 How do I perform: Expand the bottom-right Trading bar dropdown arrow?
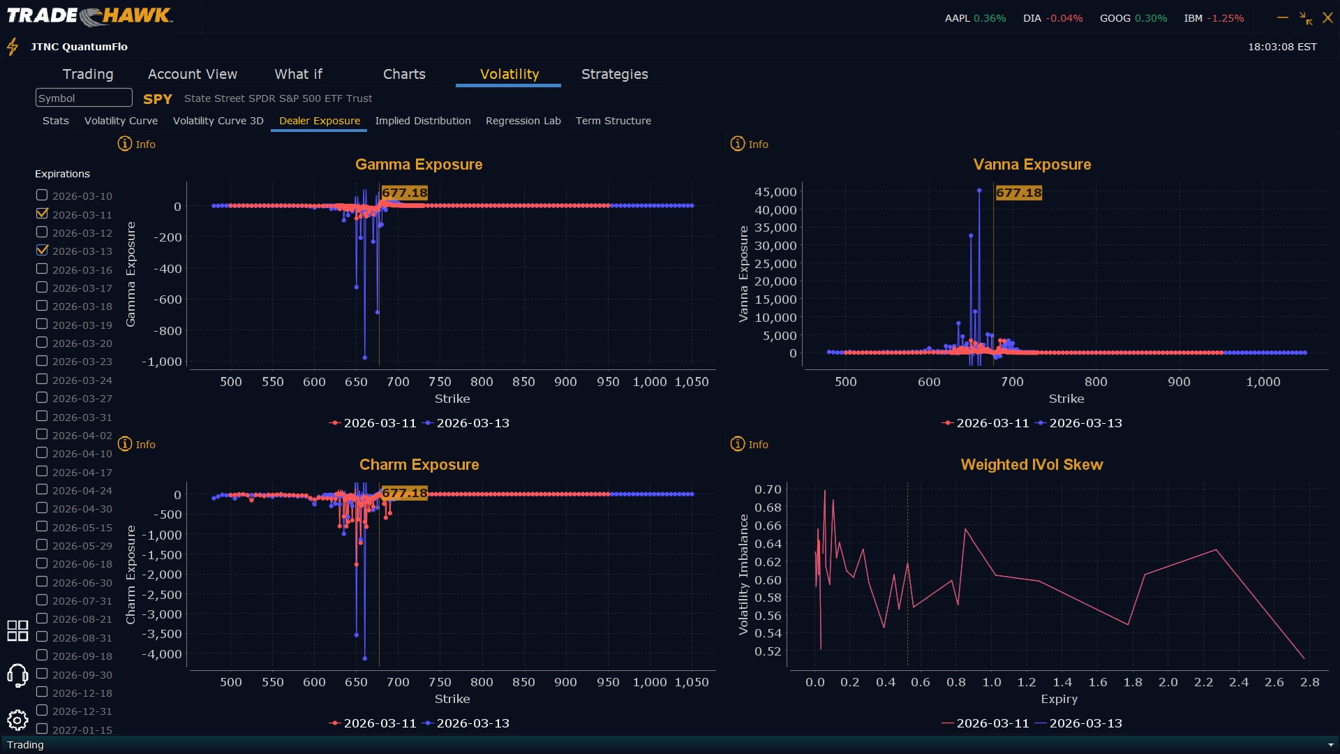(x=1331, y=745)
